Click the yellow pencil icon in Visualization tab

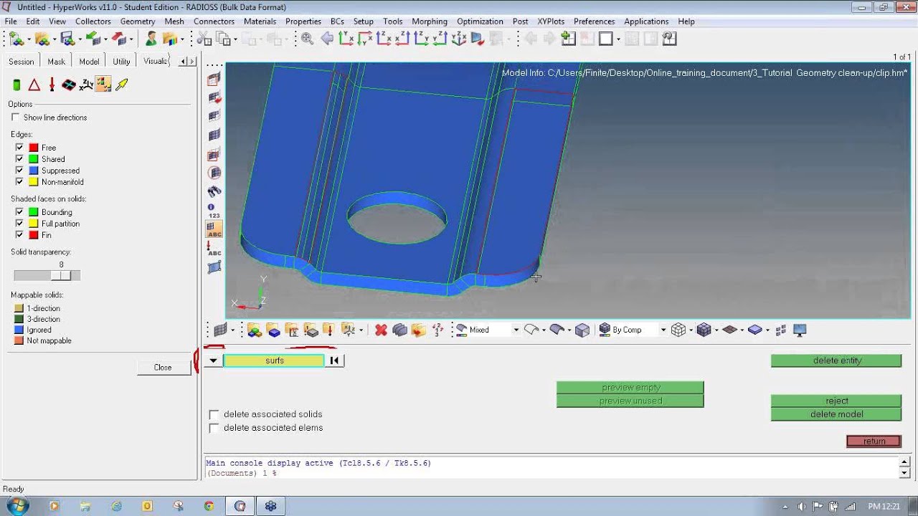click(121, 85)
